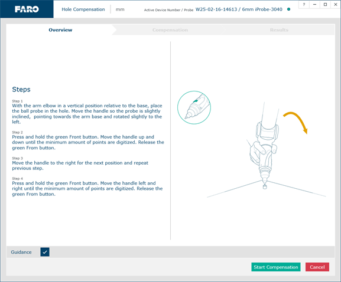Go to the Results tab
This screenshot has height=282, width=341.
(279, 30)
